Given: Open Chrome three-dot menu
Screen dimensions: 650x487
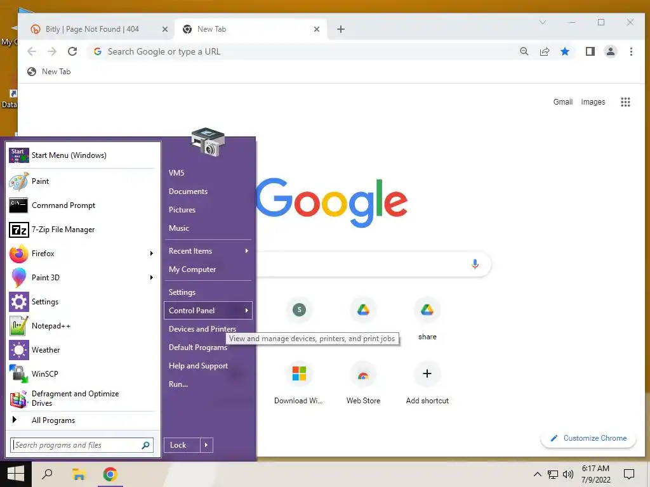Looking at the screenshot, I should click(631, 51).
